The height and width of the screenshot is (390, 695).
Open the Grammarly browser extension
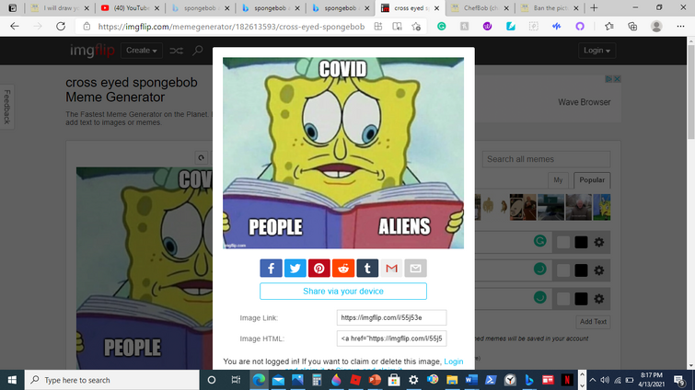(442, 27)
